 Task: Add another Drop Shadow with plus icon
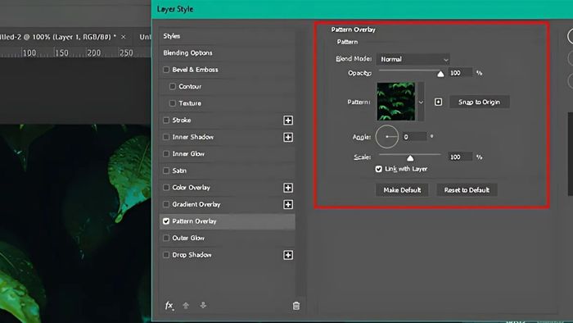click(288, 255)
